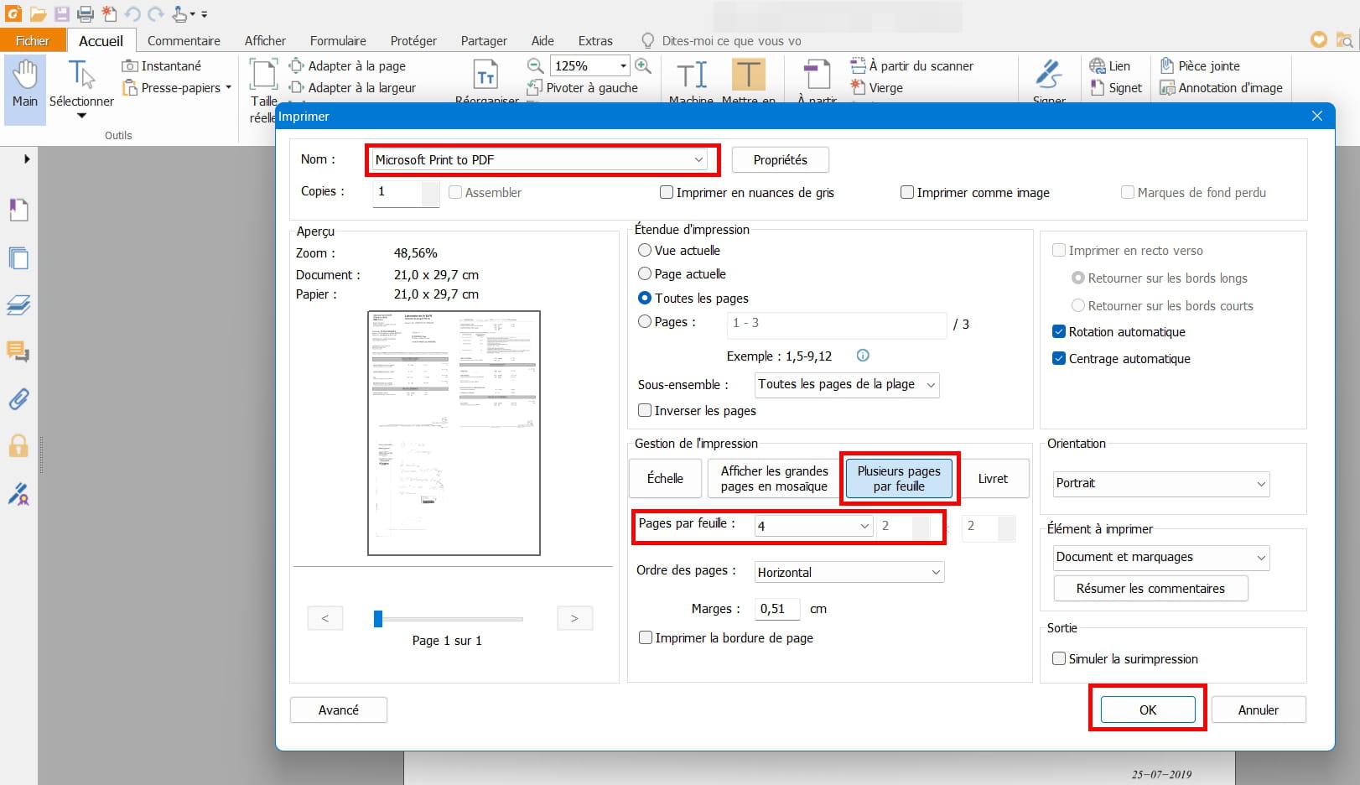Click the Signet bookmark tool
This screenshot has height=785, width=1360.
(x=1116, y=87)
